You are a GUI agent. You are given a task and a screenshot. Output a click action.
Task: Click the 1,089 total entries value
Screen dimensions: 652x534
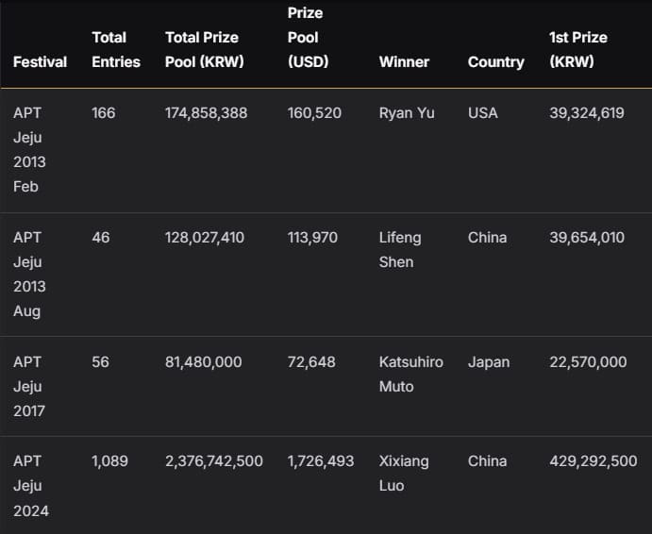[x=109, y=461]
